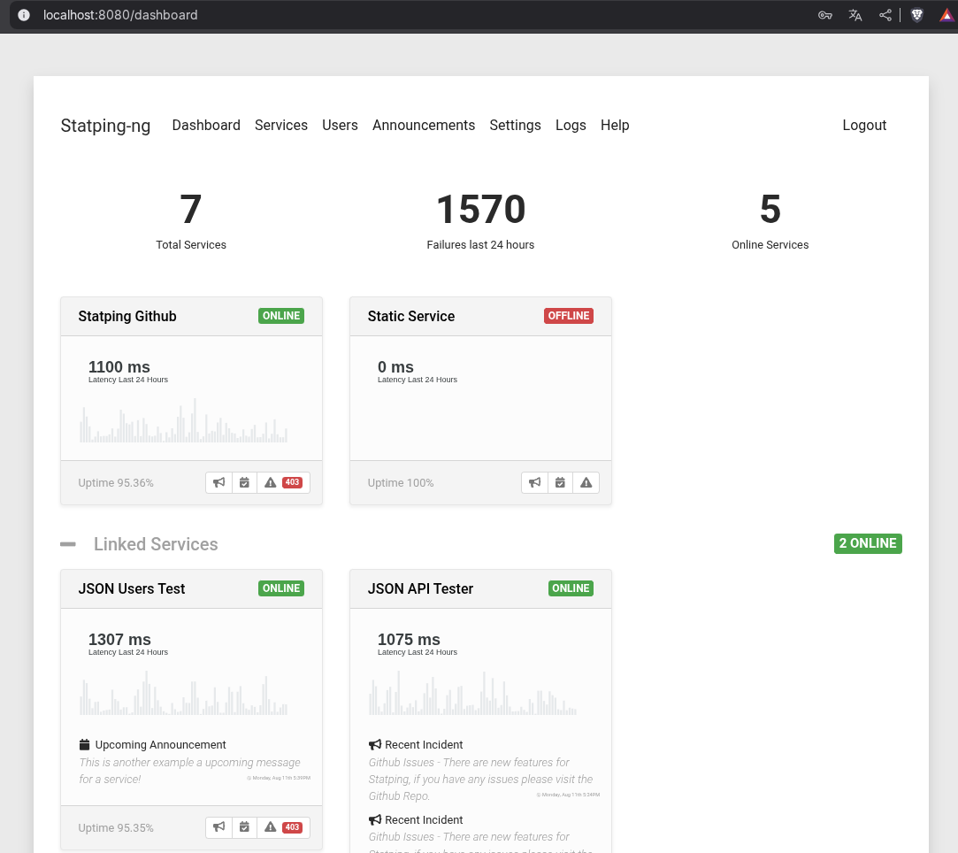Go to the Settings page
The width and height of the screenshot is (958, 853).
515,126
